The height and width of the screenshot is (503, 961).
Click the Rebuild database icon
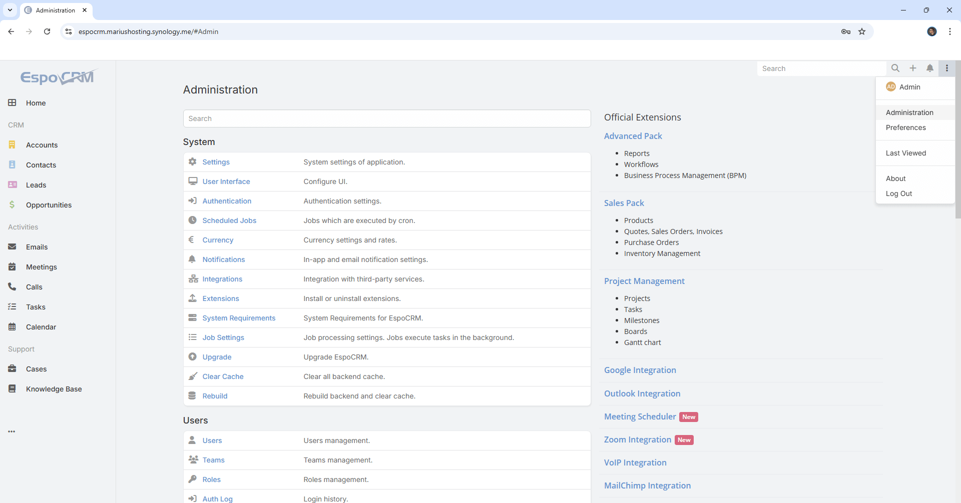[192, 395]
